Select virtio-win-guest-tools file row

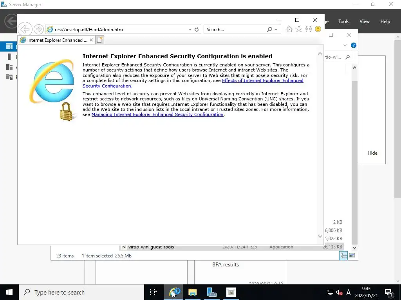(231, 247)
